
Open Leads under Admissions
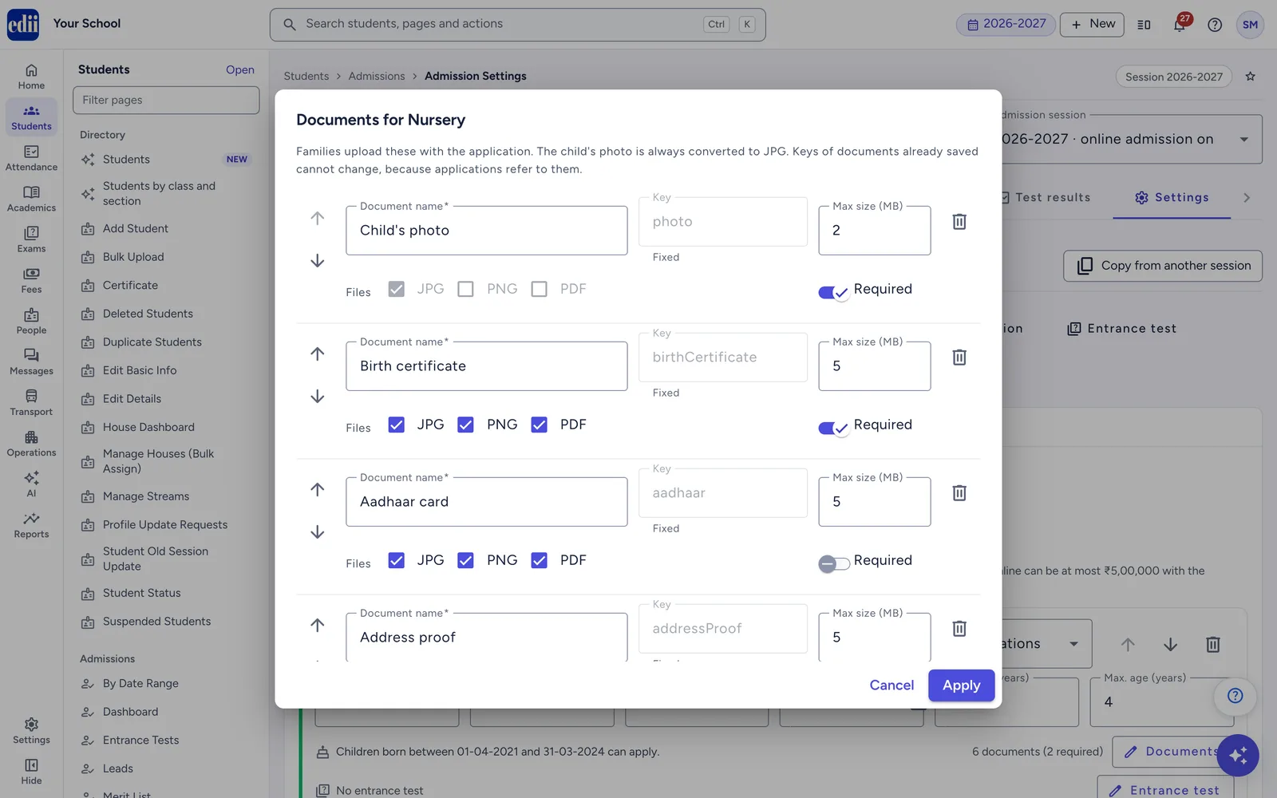click(x=118, y=768)
